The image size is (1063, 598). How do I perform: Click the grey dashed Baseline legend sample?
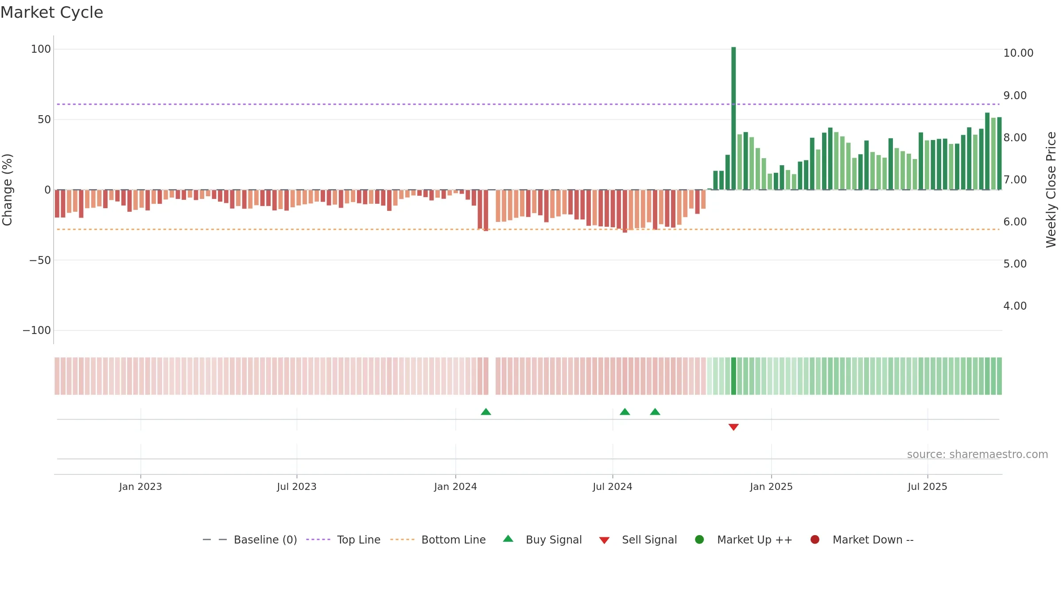214,540
